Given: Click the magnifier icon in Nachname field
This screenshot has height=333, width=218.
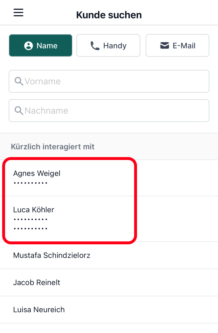Looking at the screenshot, I should [19, 110].
